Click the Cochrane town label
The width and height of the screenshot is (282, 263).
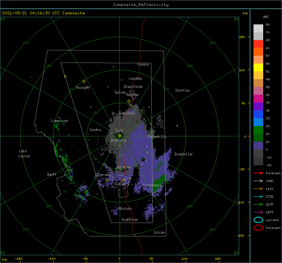102,175
